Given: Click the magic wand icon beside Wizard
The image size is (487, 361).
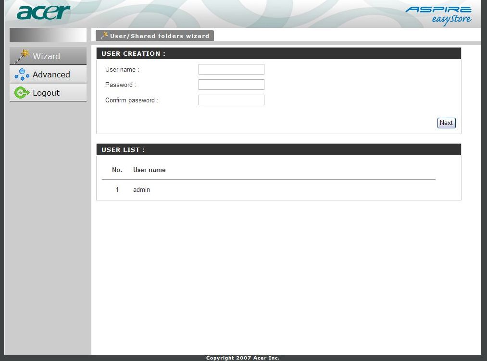Looking at the screenshot, I should click(x=22, y=56).
